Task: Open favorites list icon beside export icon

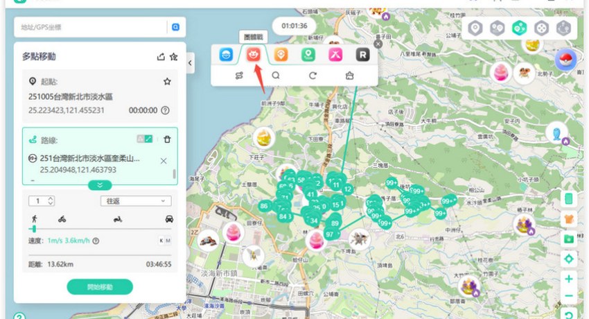Action: pyautogui.click(x=173, y=57)
